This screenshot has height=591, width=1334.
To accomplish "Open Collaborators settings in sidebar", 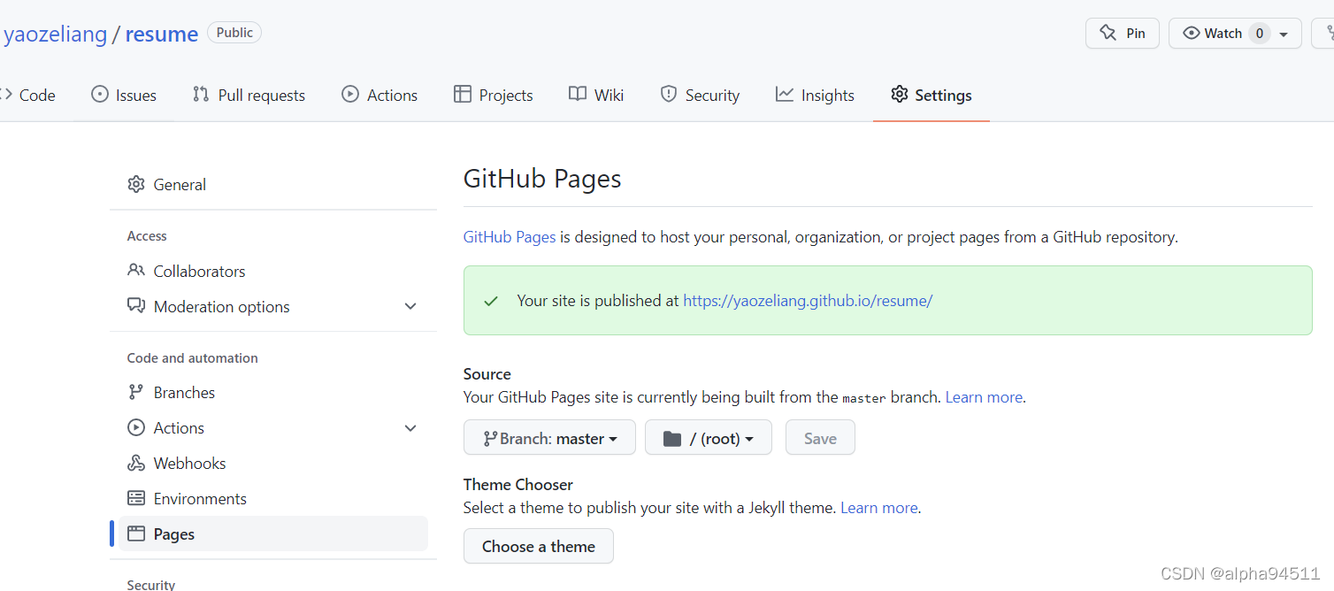I will (x=273, y=271).
